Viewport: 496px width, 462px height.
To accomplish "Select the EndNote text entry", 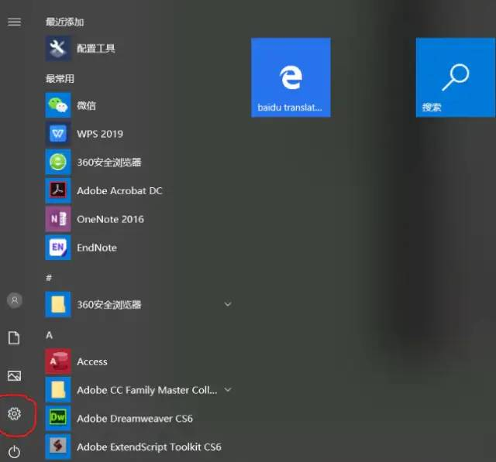I will pyautogui.click(x=97, y=248).
